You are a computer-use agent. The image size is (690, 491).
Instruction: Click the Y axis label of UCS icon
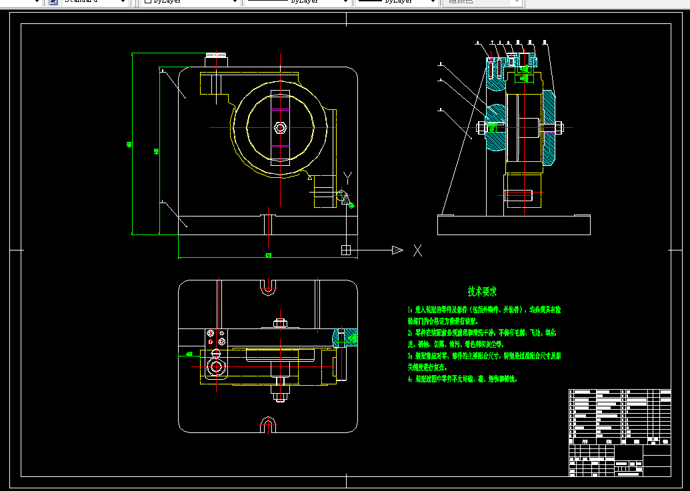point(347,178)
